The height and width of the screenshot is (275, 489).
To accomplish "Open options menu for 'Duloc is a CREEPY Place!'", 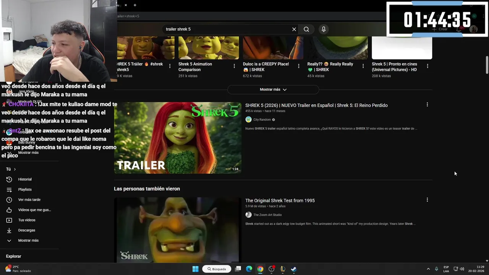I will click(299, 66).
